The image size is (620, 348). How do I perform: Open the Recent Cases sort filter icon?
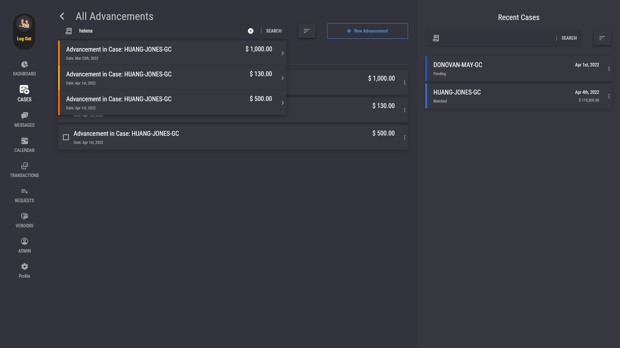602,38
